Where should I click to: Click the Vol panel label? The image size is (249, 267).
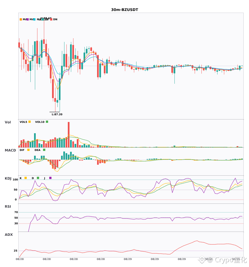click(x=8, y=122)
